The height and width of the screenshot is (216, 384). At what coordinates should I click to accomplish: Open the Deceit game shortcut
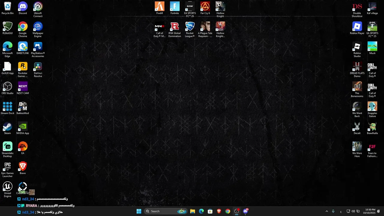click(x=357, y=128)
